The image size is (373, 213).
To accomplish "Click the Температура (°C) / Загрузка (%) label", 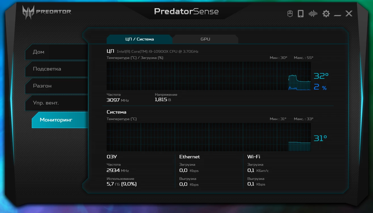I will (135, 58).
